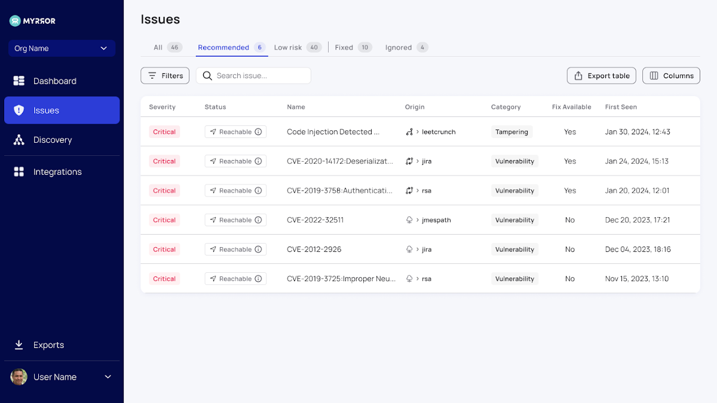Click the Export table button
The height and width of the screenshot is (403, 717).
pos(601,76)
